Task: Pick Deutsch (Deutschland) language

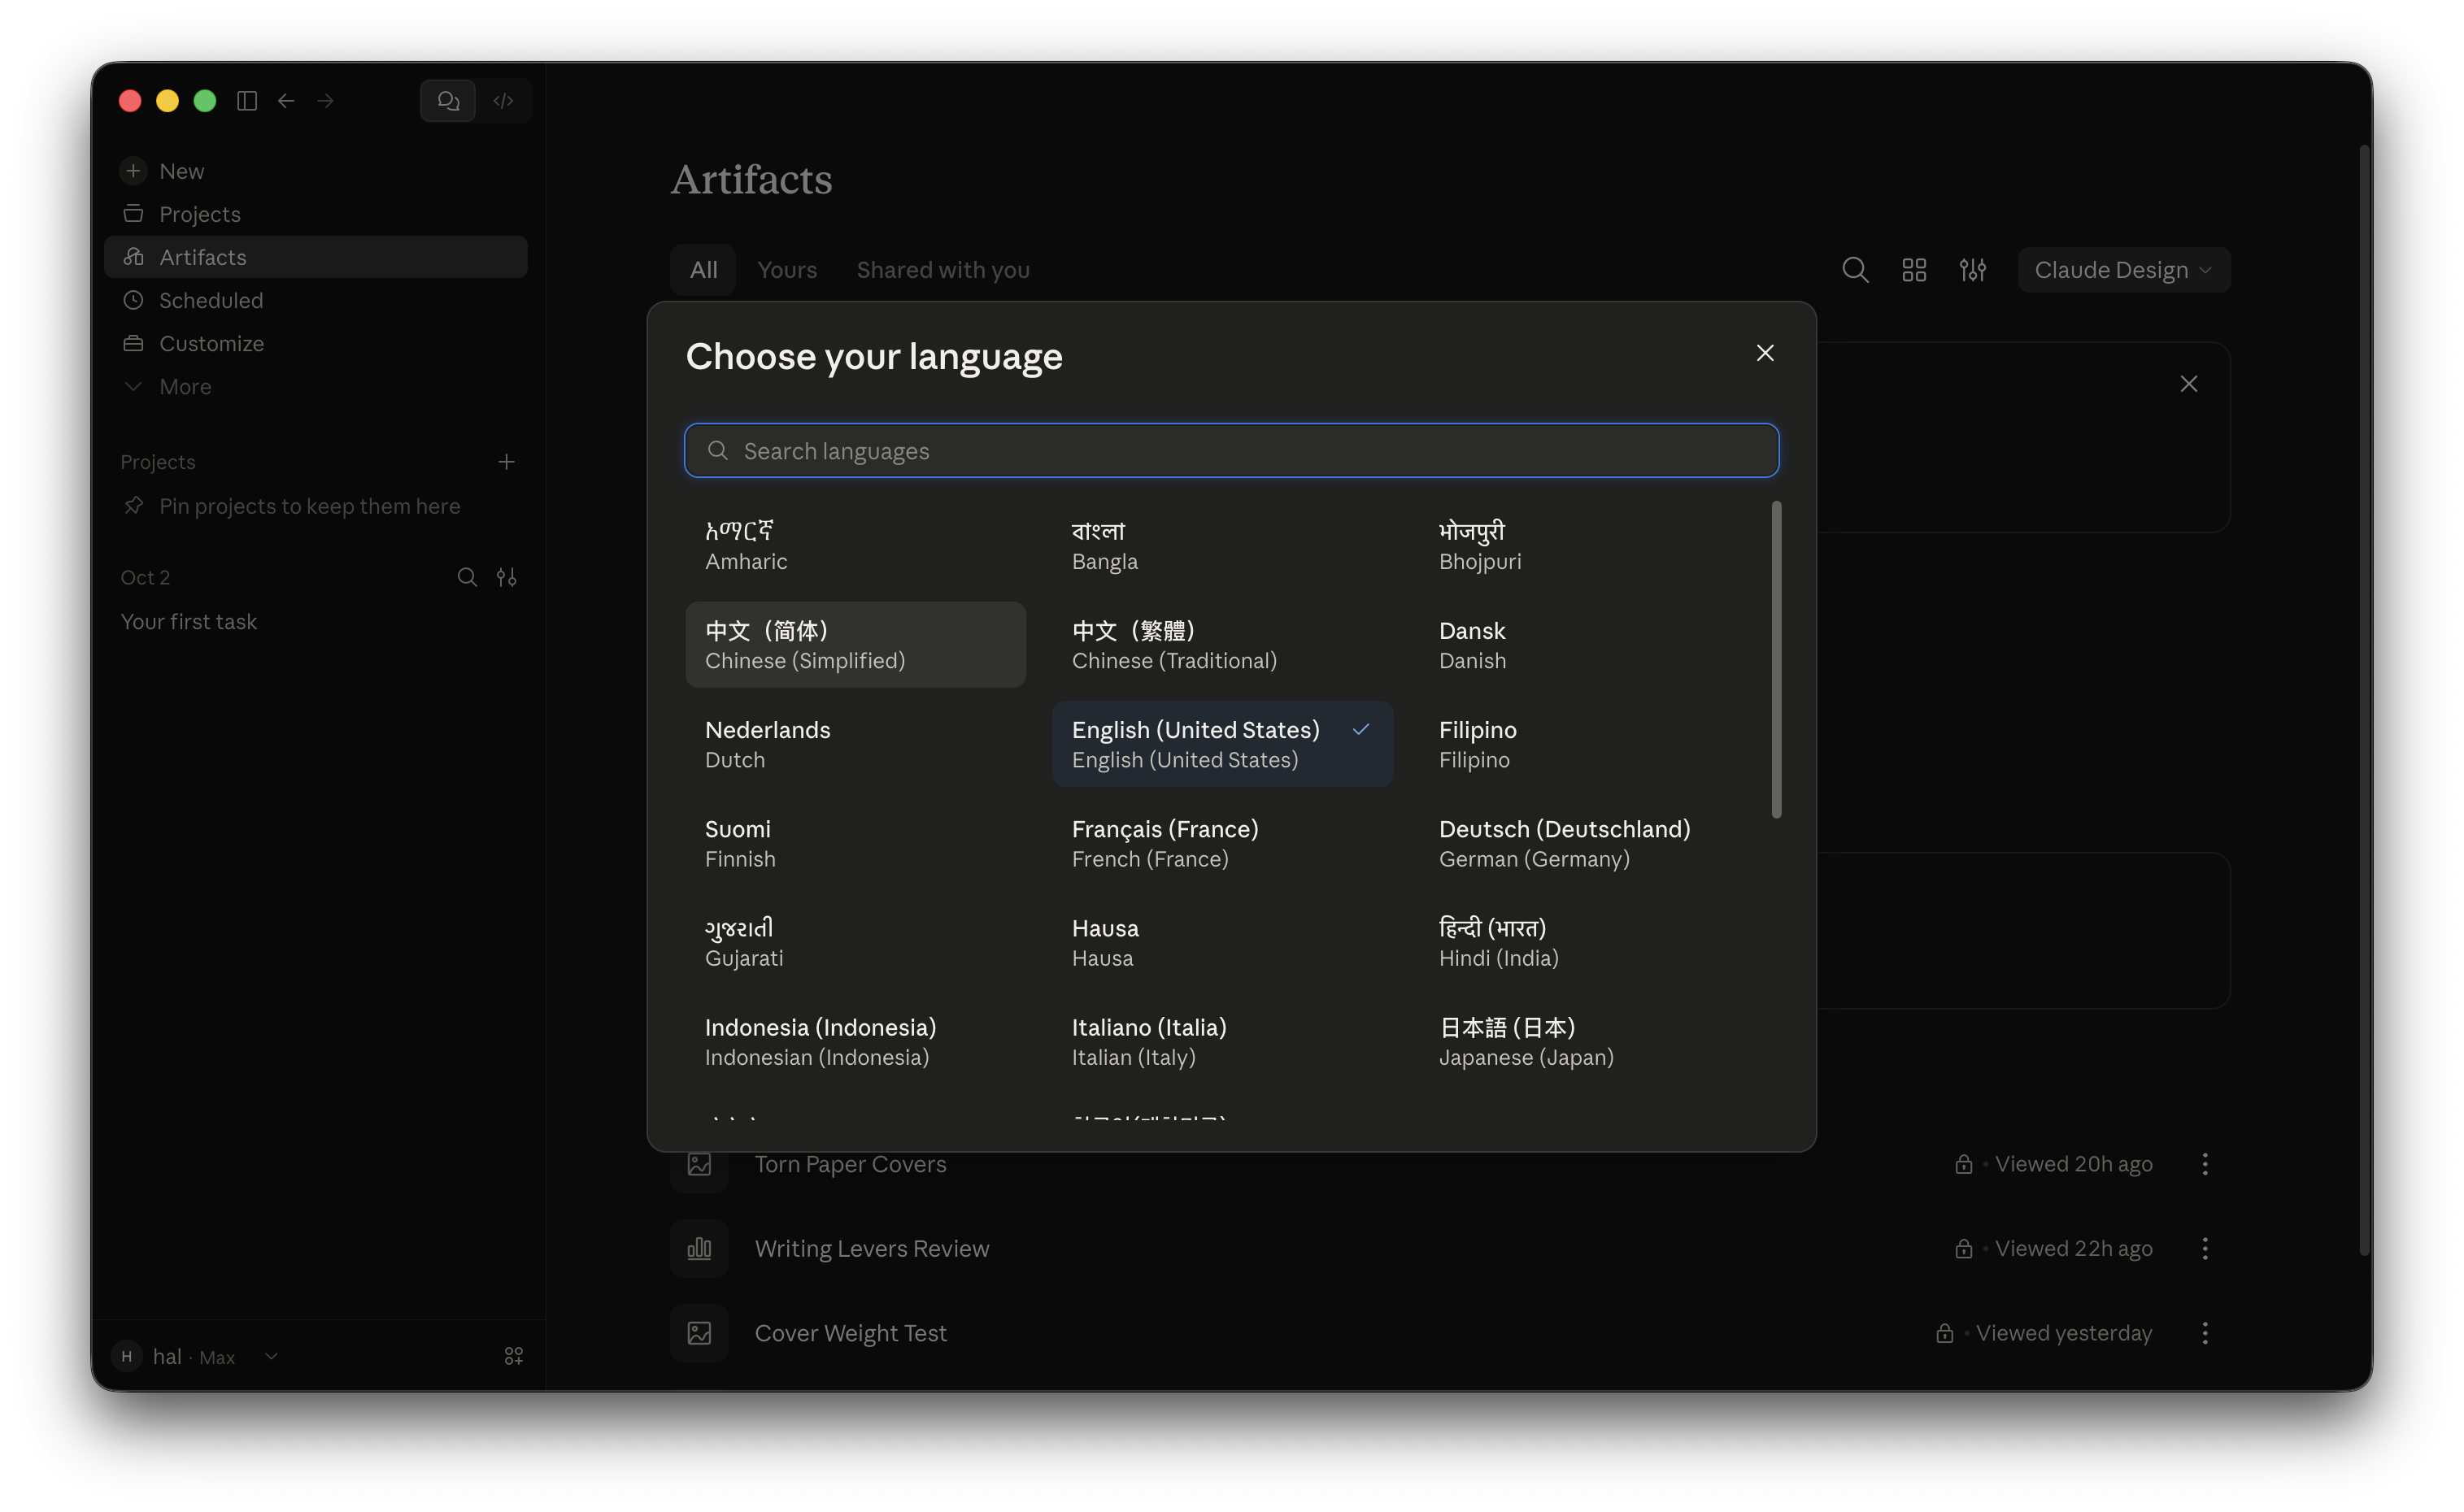Action: (x=1590, y=843)
